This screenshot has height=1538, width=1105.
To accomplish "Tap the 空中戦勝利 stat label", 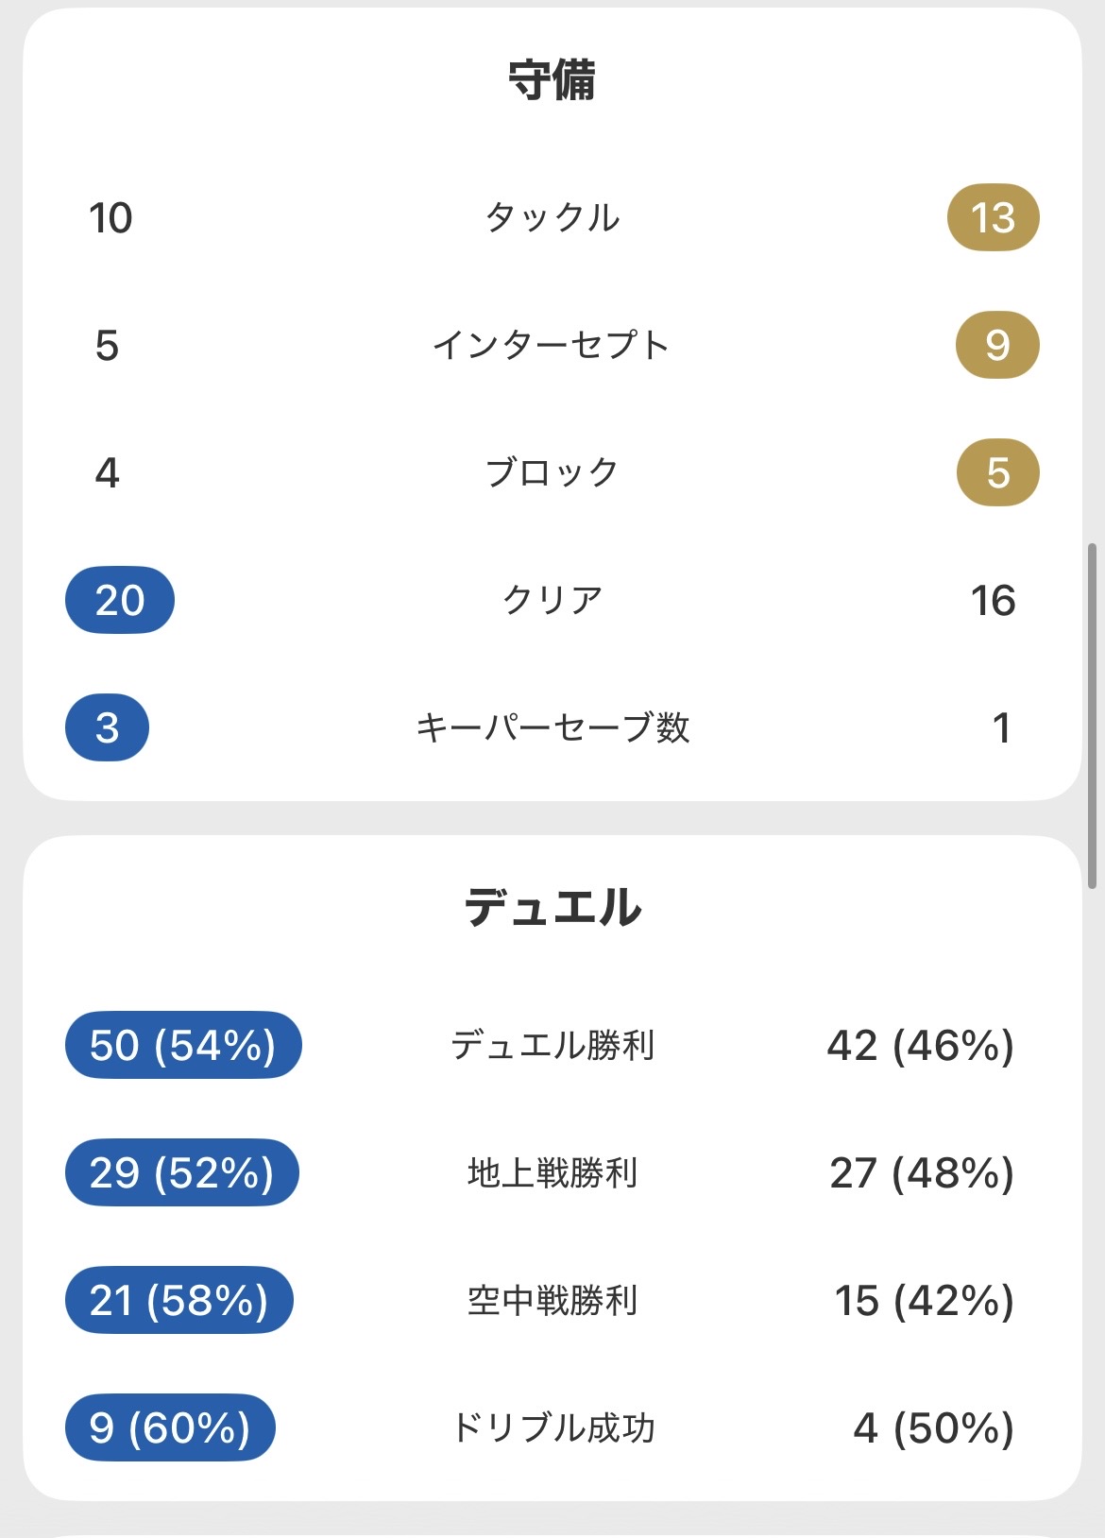I will click(x=552, y=1300).
